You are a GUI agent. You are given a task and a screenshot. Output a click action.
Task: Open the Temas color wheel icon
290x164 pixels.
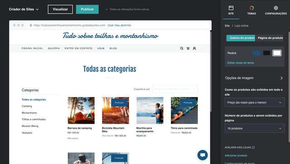click(x=251, y=8)
